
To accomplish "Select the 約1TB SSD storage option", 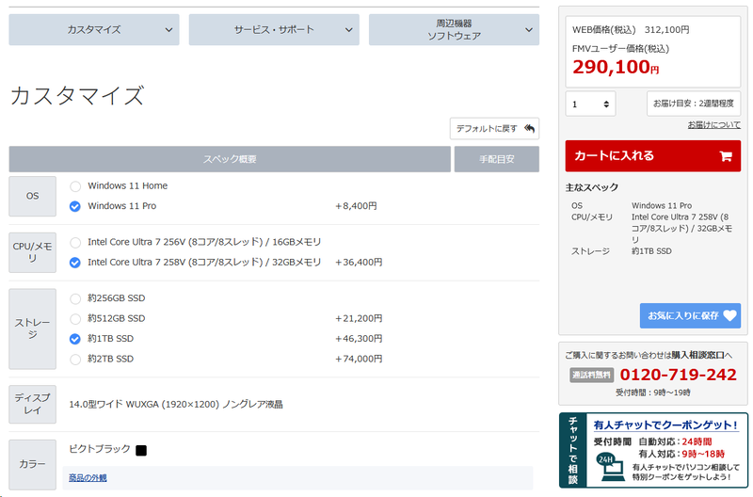I will click(x=75, y=339).
